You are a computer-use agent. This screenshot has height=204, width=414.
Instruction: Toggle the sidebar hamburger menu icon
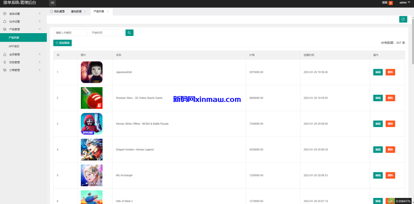tap(53, 3)
